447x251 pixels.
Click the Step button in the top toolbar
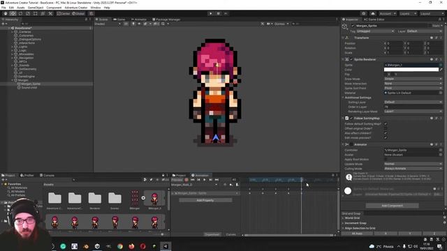coord(226,13)
